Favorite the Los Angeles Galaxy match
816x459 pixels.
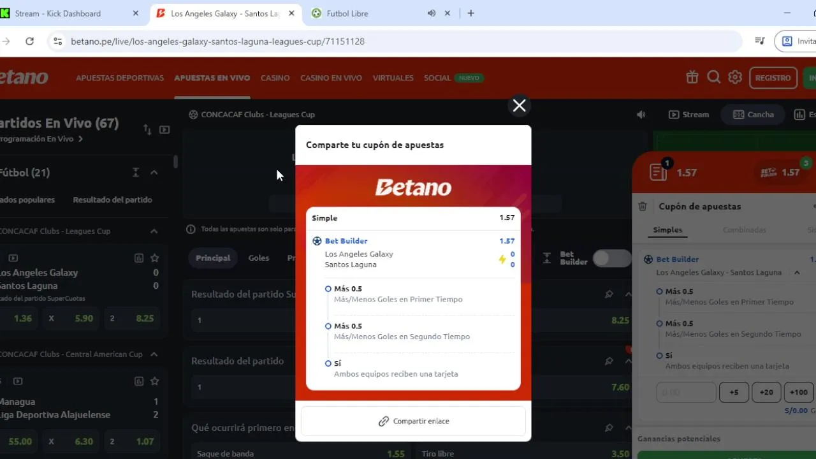[154, 258]
